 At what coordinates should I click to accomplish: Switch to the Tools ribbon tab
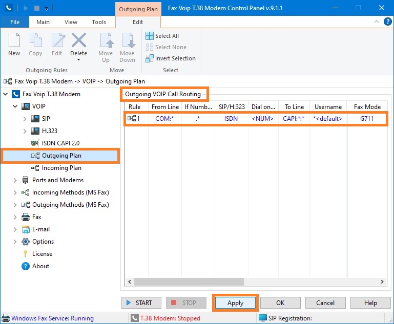[x=99, y=22]
